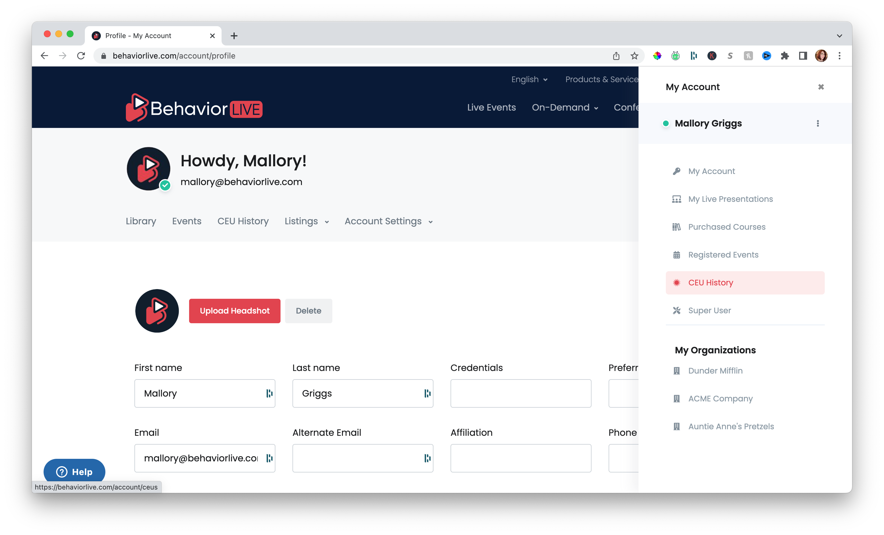Open Products & Services in the top bar
This screenshot has width=884, height=535.
tap(602, 80)
